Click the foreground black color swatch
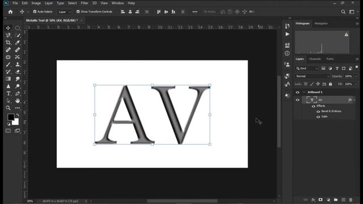The image size is (363, 204). pyautogui.click(x=11, y=117)
